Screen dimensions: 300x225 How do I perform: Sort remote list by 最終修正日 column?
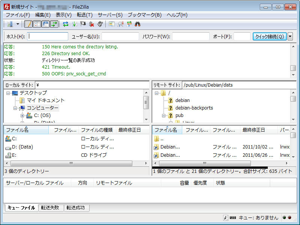point(258,130)
